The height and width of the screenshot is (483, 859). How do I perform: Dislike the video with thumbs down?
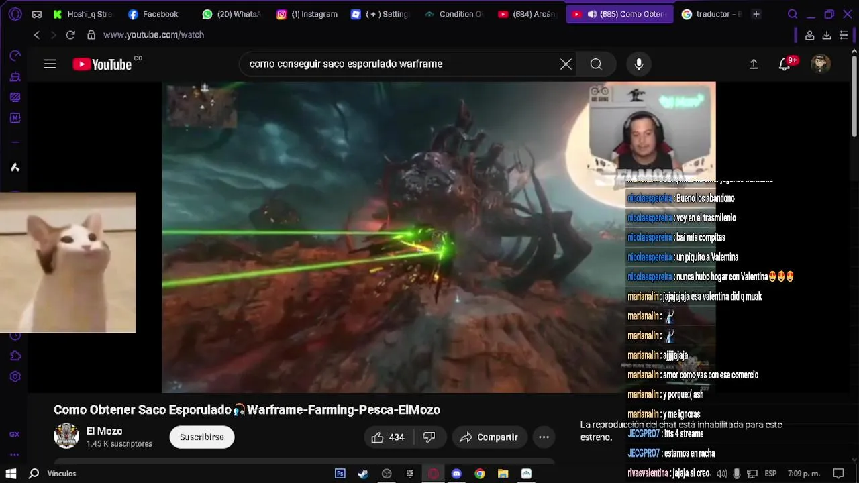tap(429, 437)
